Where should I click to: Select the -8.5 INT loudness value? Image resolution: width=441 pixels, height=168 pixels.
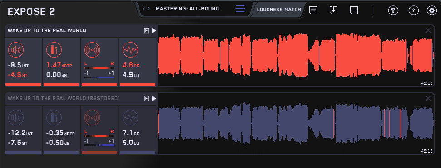point(18,66)
